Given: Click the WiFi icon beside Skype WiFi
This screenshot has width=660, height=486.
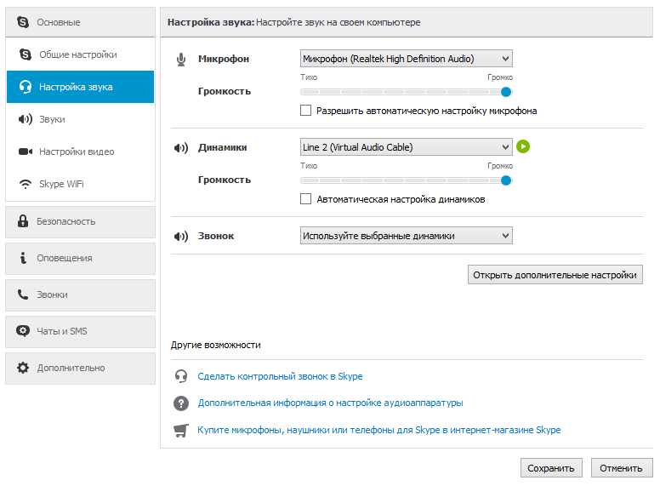Looking at the screenshot, I should [x=26, y=184].
